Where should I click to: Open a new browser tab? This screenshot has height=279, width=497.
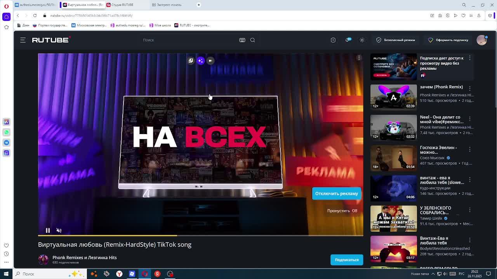coord(199,5)
